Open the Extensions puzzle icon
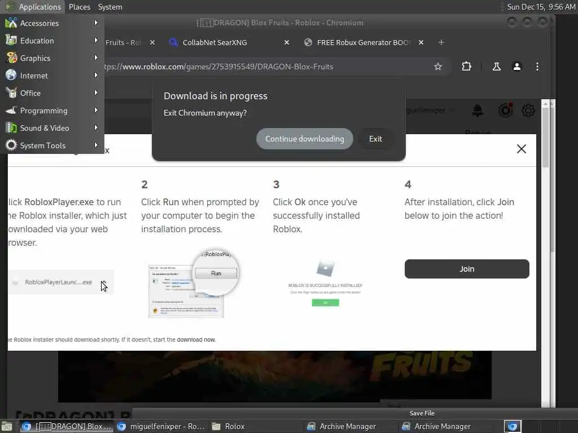Image resolution: width=578 pixels, height=433 pixels. [x=466, y=67]
